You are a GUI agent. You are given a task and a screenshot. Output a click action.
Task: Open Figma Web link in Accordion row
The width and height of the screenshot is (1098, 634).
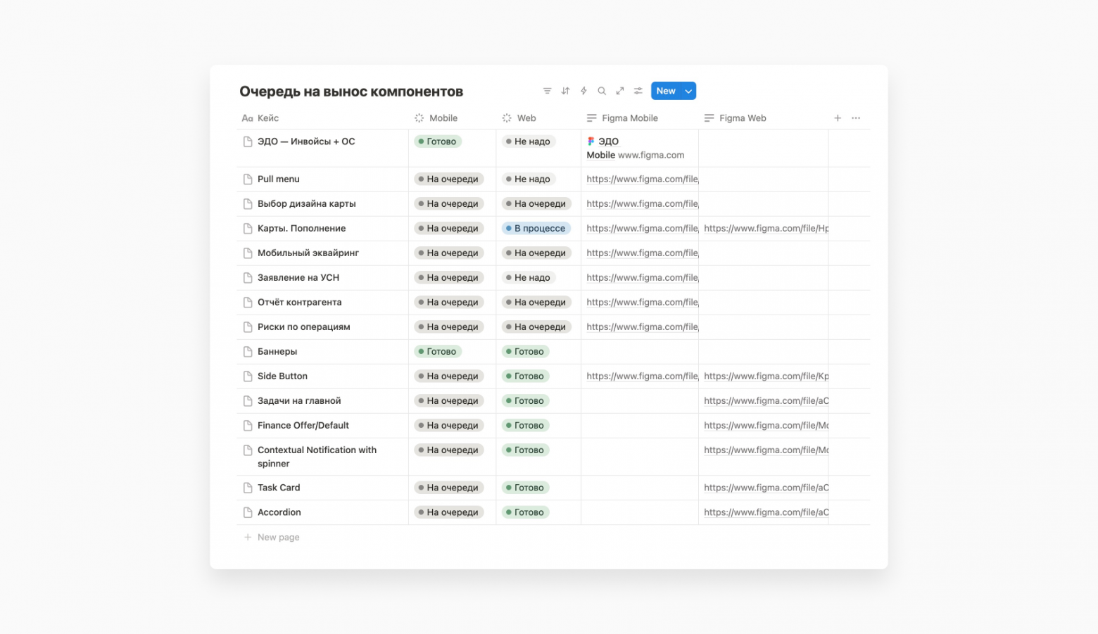(x=766, y=512)
